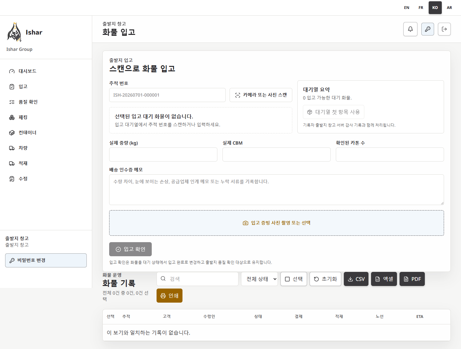Image resolution: width=461 pixels, height=349 pixels.
Task: Click the 배송 인수증 메모 textarea
Action: 277,190
